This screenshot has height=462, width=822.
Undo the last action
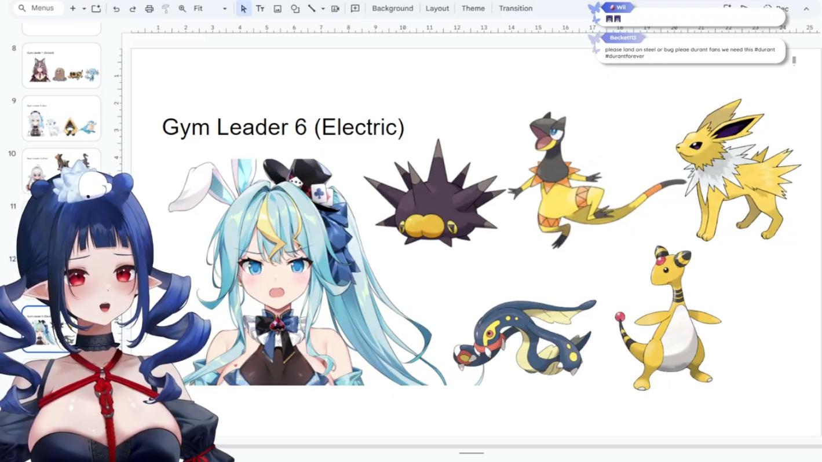pos(116,9)
